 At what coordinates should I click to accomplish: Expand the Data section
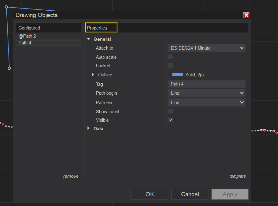pyautogui.click(x=88, y=128)
